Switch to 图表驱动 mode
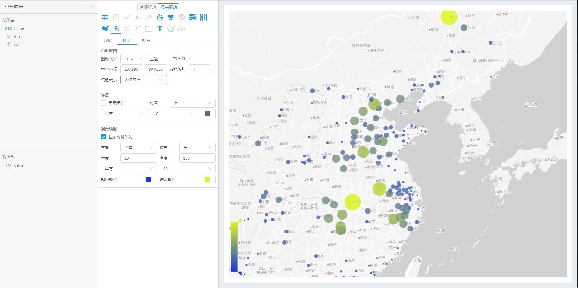The width and height of the screenshot is (578, 288). coord(169,7)
